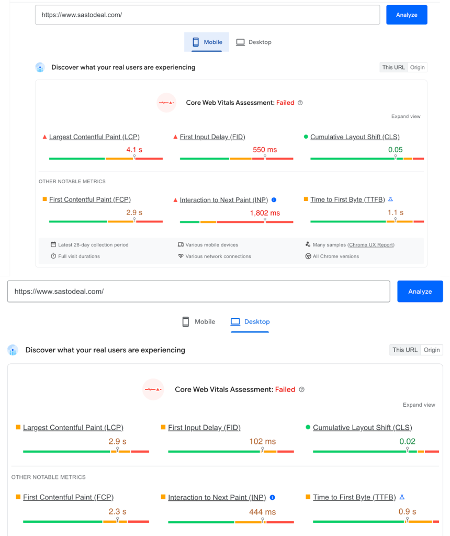Click the info icon beside desktop Interaction to Next Paint

(x=273, y=498)
